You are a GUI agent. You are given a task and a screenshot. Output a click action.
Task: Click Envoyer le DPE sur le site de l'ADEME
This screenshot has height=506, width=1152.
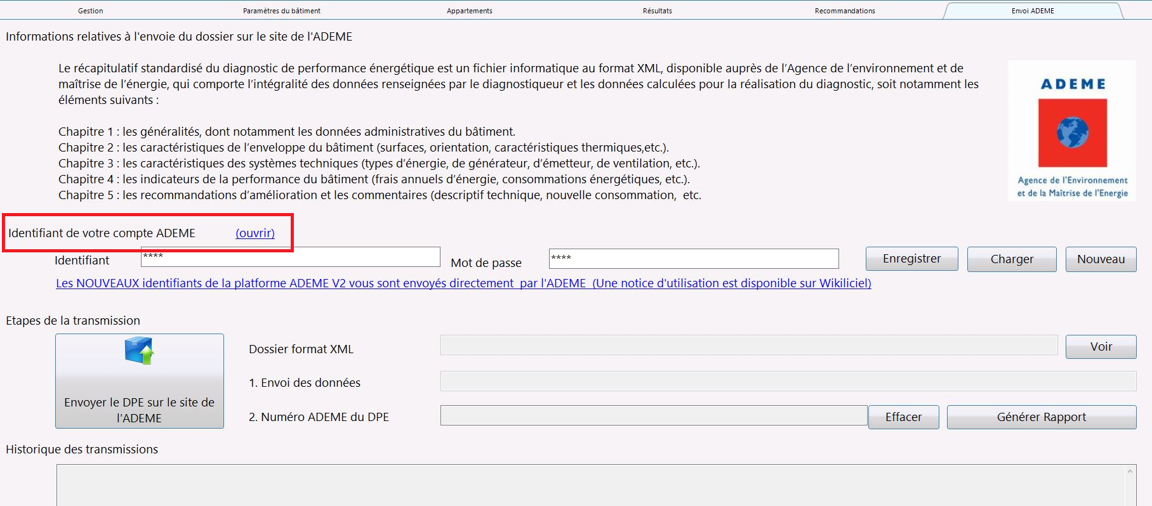[140, 381]
